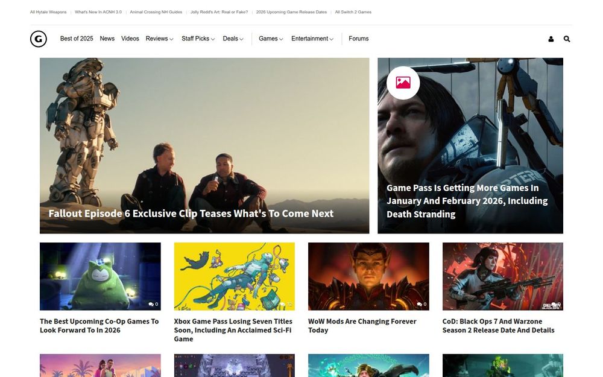603x377 pixels.
Task: Open CoD: Black Ops 7 Season 2 headline
Action: (x=499, y=326)
